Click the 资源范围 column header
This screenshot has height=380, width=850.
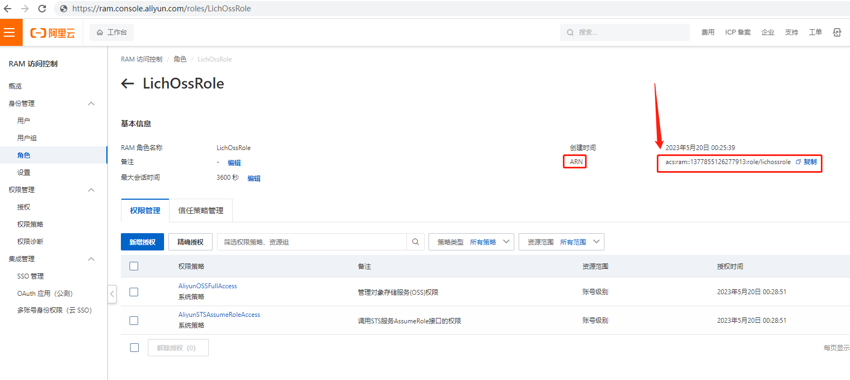[595, 267]
